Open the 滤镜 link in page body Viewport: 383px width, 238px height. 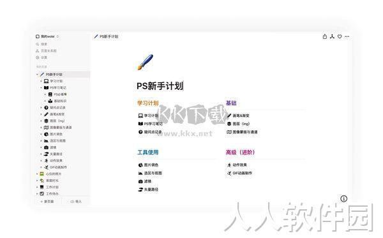click(x=145, y=181)
